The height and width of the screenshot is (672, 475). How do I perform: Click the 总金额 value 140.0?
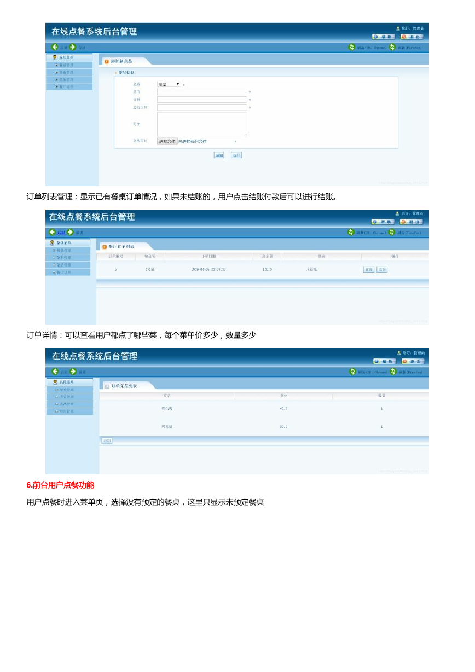tap(267, 270)
